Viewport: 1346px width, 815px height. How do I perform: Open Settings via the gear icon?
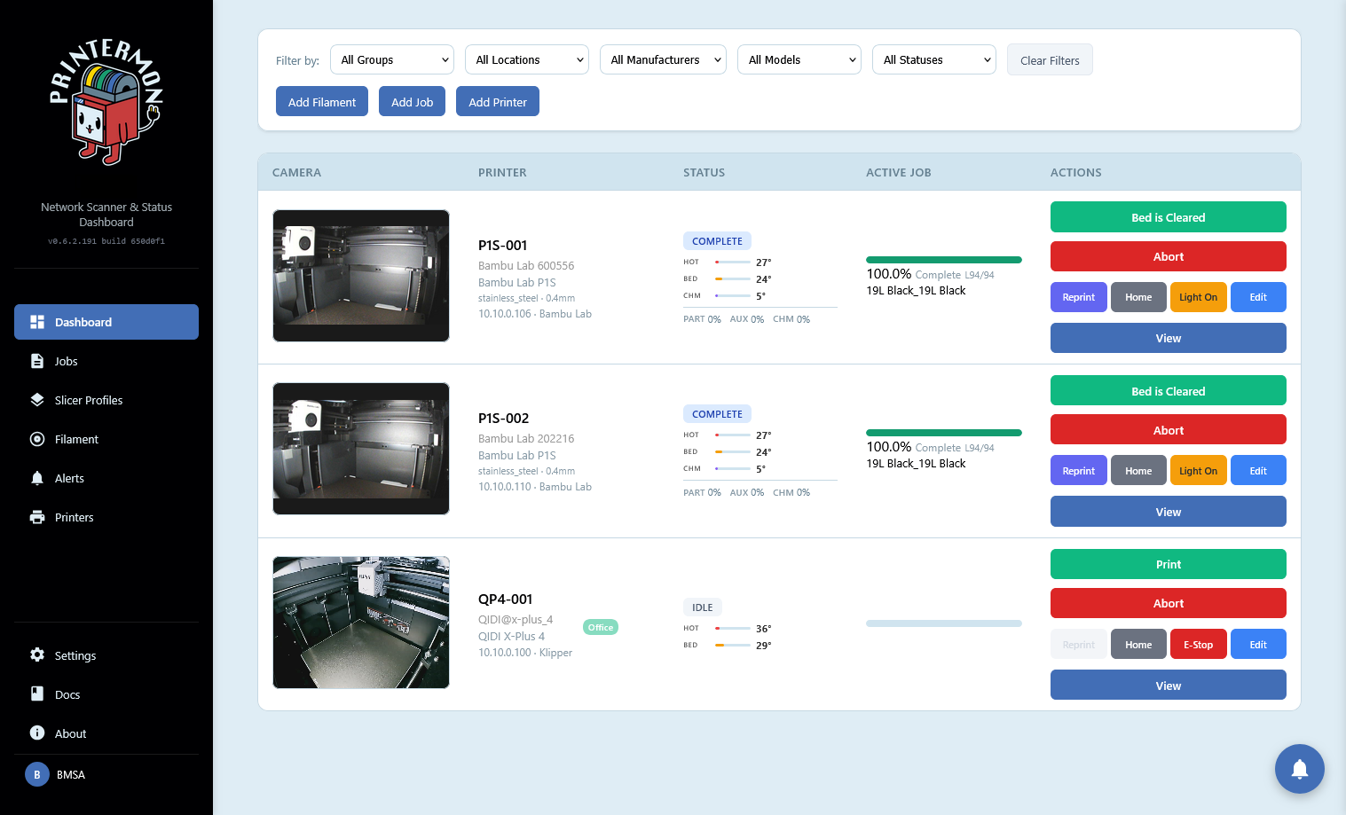pyautogui.click(x=36, y=655)
